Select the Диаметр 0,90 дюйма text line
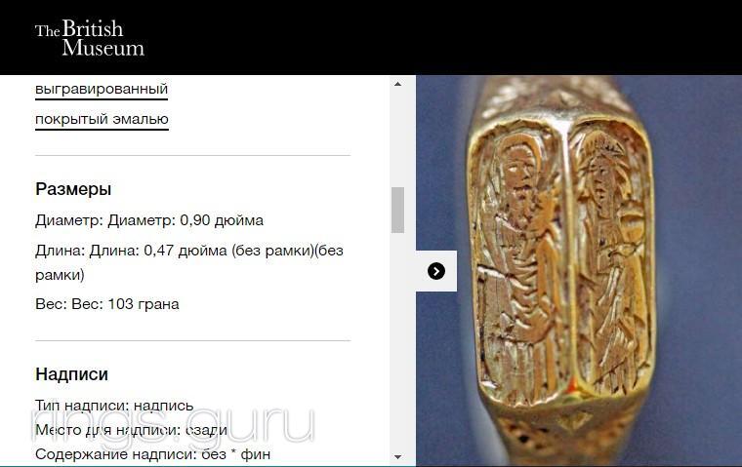 point(149,220)
